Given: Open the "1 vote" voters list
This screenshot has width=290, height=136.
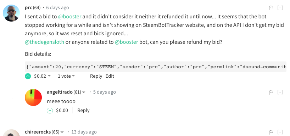Looking at the screenshot, I should 66,76.
